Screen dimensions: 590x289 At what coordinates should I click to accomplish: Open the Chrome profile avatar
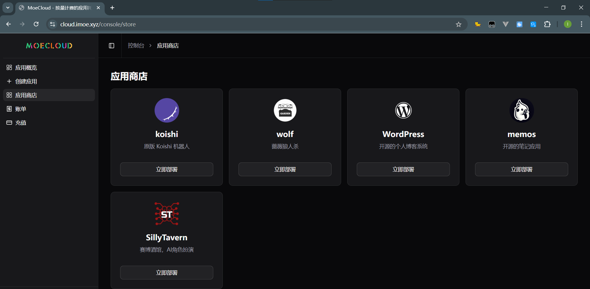pos(568,24)
